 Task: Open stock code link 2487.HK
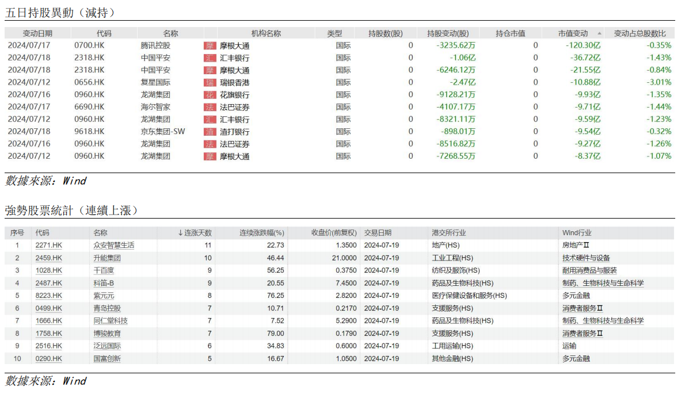[49, 283]
